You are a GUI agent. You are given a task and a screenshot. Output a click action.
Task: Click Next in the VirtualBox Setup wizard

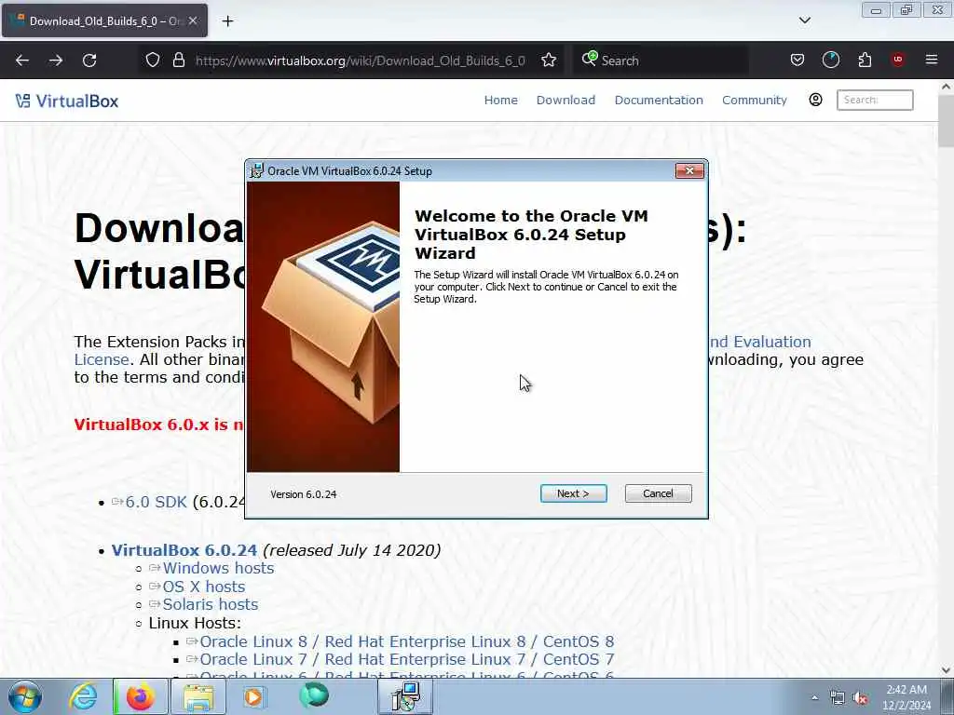[573, 493]
